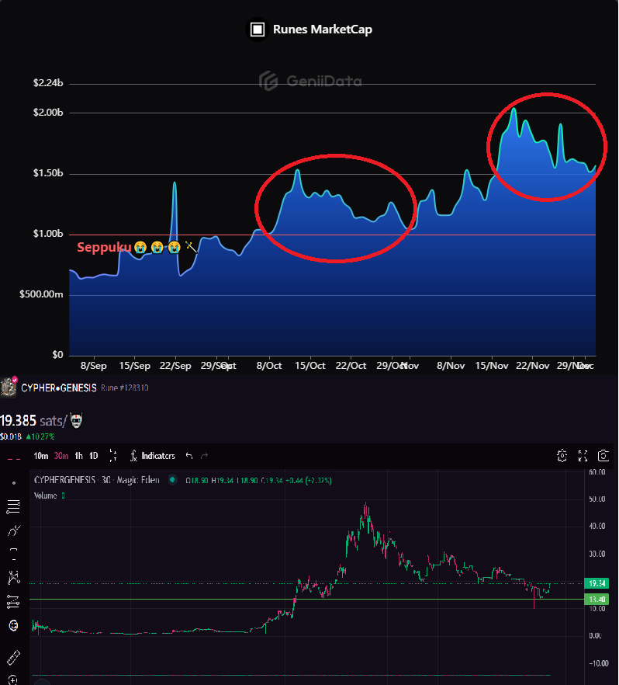
Task: Click the $2.00b y-axis label
Action: click(48, 113)
